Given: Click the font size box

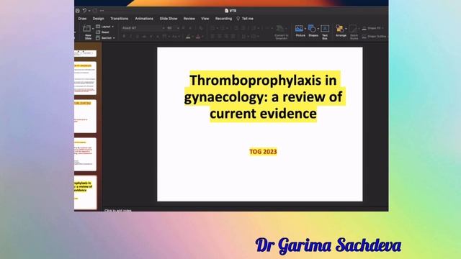Looking at the screenshot, I should tap(173, 28).
